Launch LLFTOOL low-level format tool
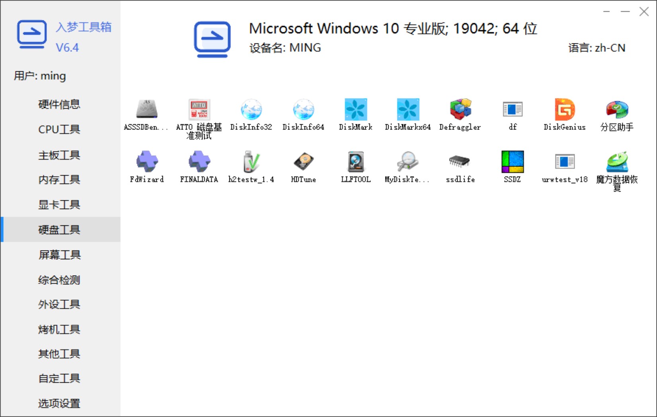 [356, 161]
